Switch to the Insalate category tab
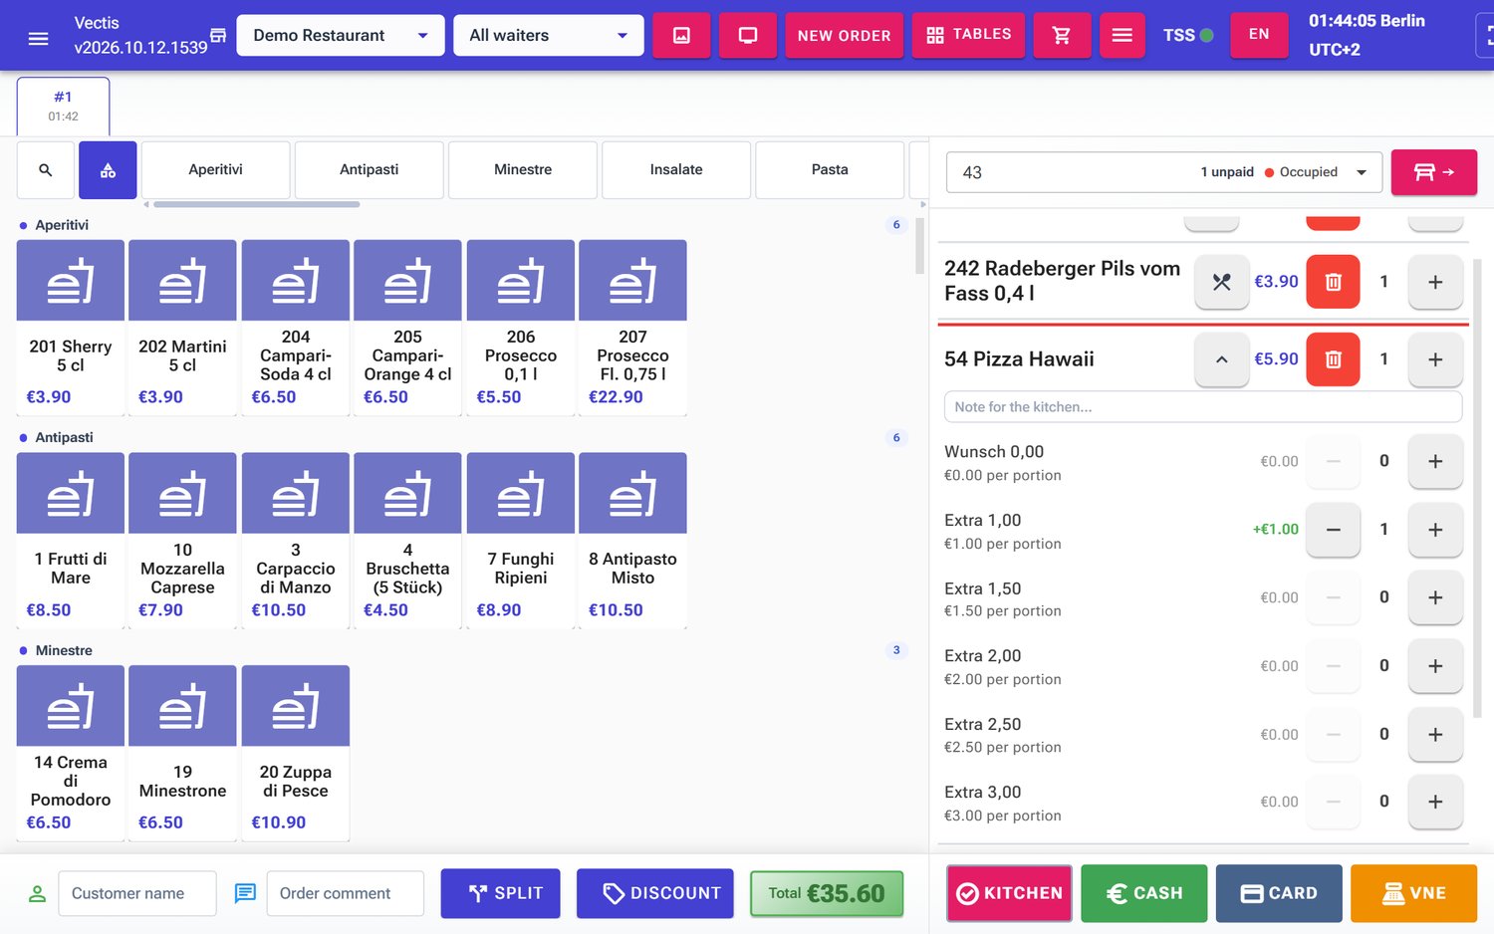The height and width of the screenshot is (934, 1494). point(676,170)
